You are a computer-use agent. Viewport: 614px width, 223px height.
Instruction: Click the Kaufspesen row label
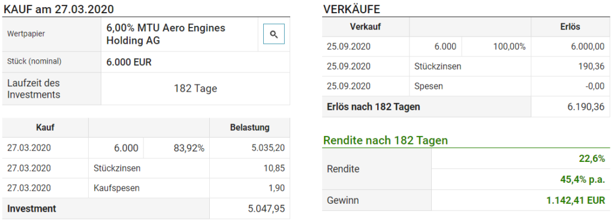pos(117,188)
